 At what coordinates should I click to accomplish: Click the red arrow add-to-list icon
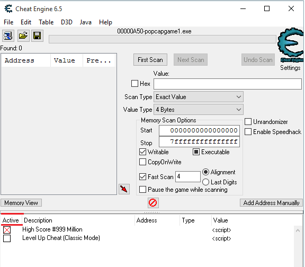(124, 189)
